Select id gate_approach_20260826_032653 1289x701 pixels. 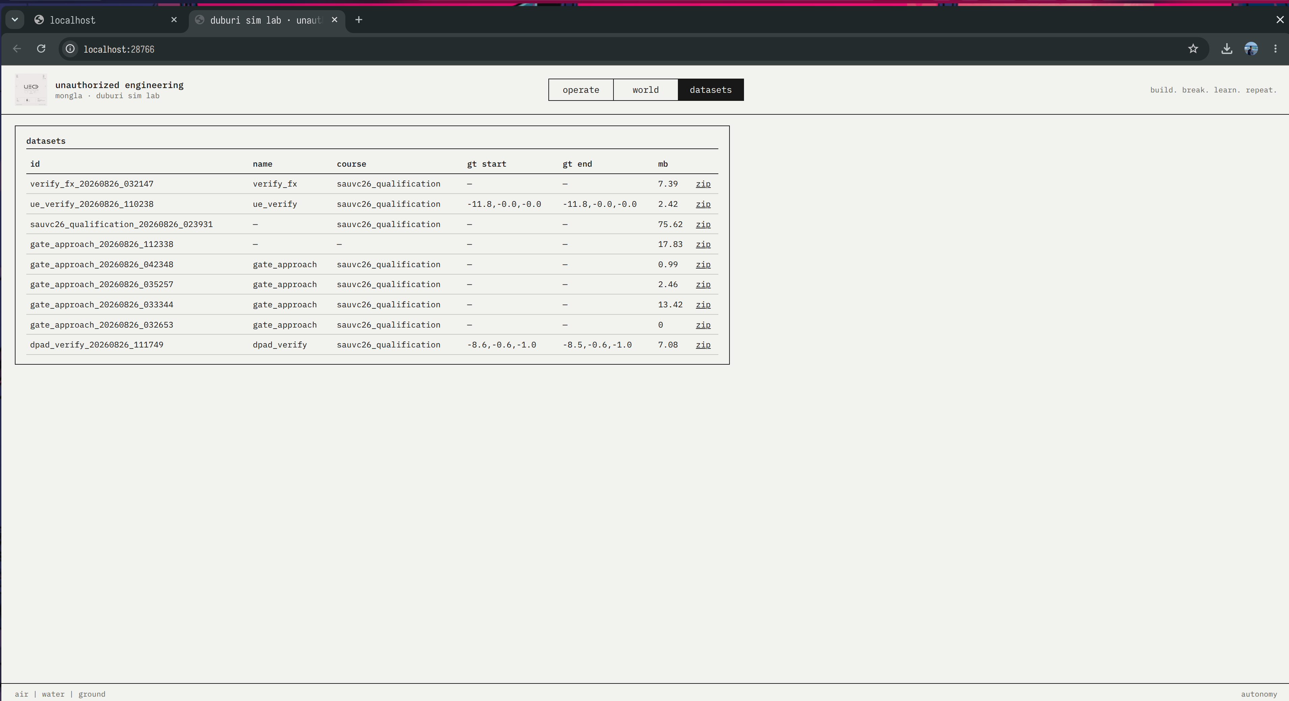(102, 325)
